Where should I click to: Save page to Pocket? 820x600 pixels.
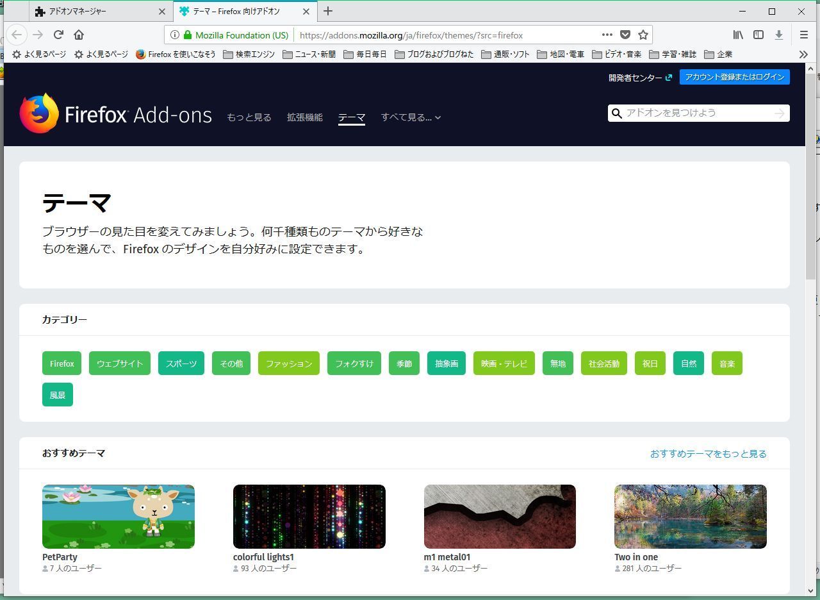pyautogui.click(x=625, y=35)
